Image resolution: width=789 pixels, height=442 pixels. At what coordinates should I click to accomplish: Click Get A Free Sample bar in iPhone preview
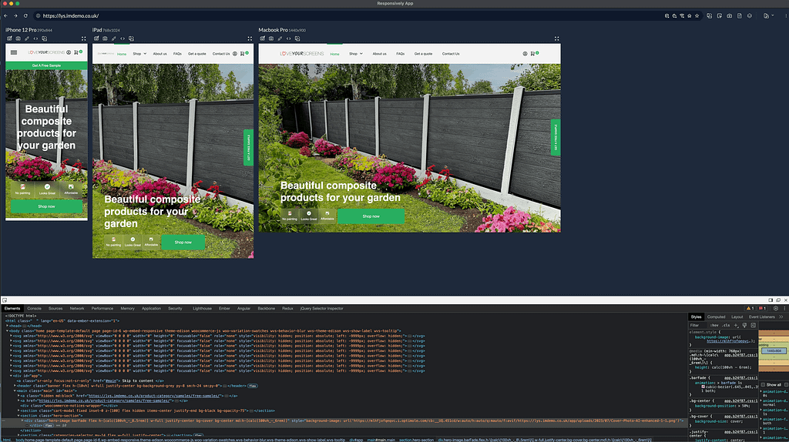pos(46,65)
